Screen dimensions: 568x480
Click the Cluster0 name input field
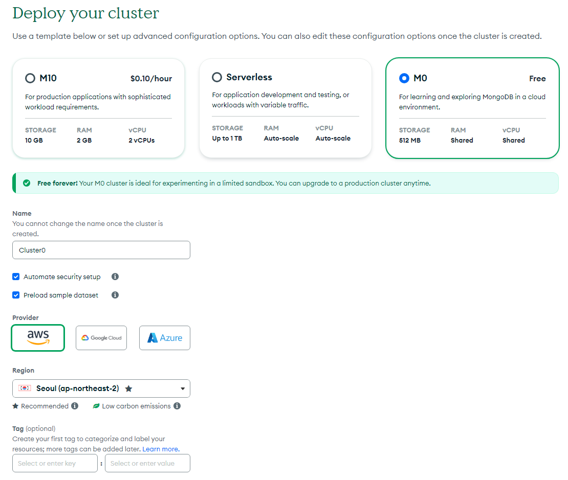(x=101, y=250)
